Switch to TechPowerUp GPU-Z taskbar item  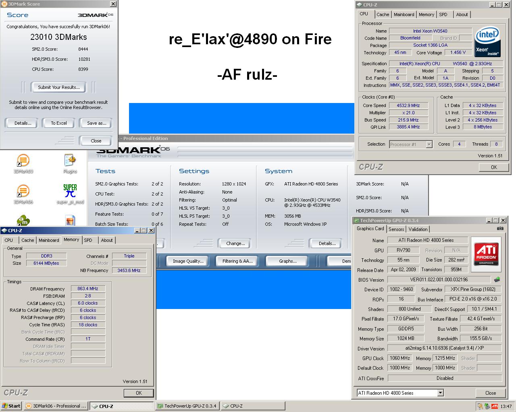coord(187,406)
